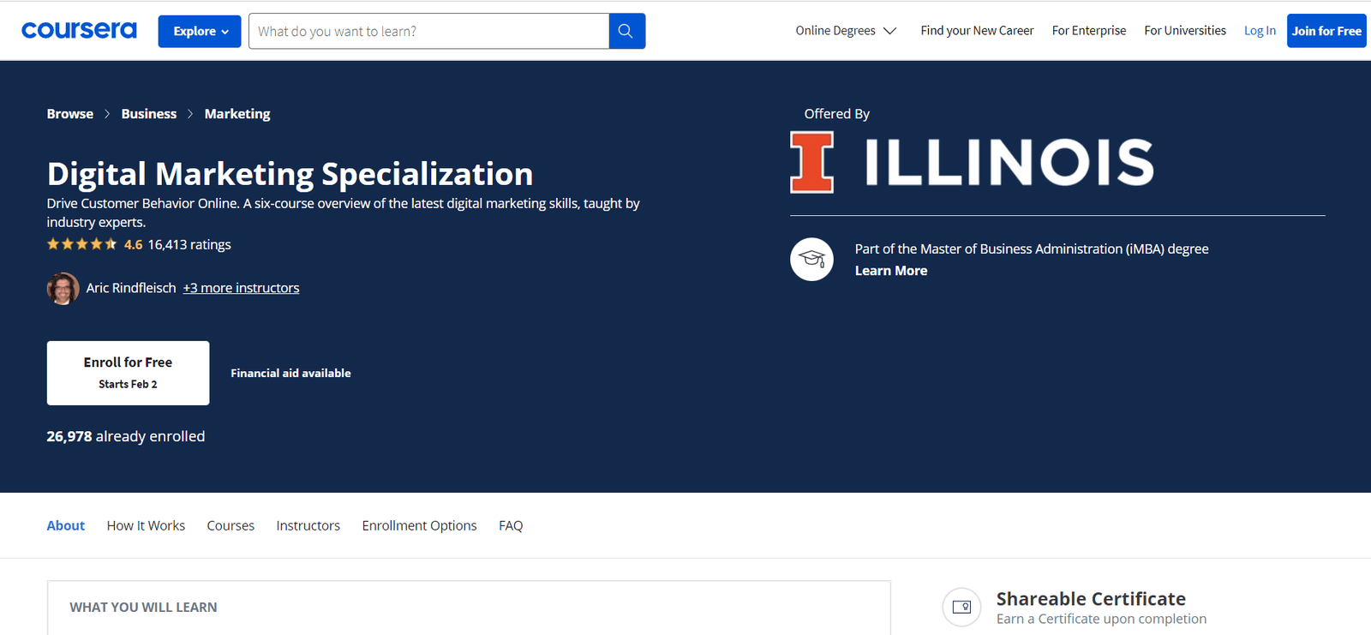Open the Explore dropdown menu
The height and width of the screenshot is (635, 1371).
(x=200, y=31)
